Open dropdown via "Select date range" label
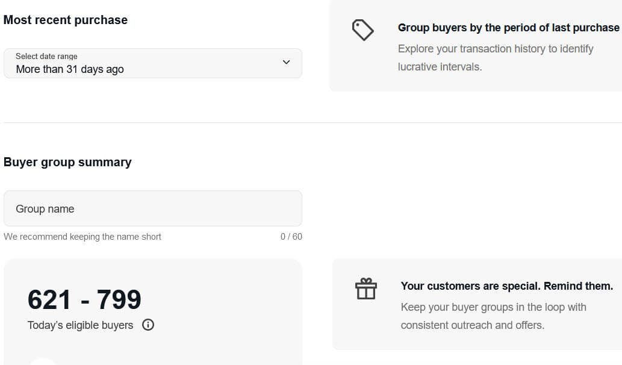The image size is (622, 365). (46, 56)
